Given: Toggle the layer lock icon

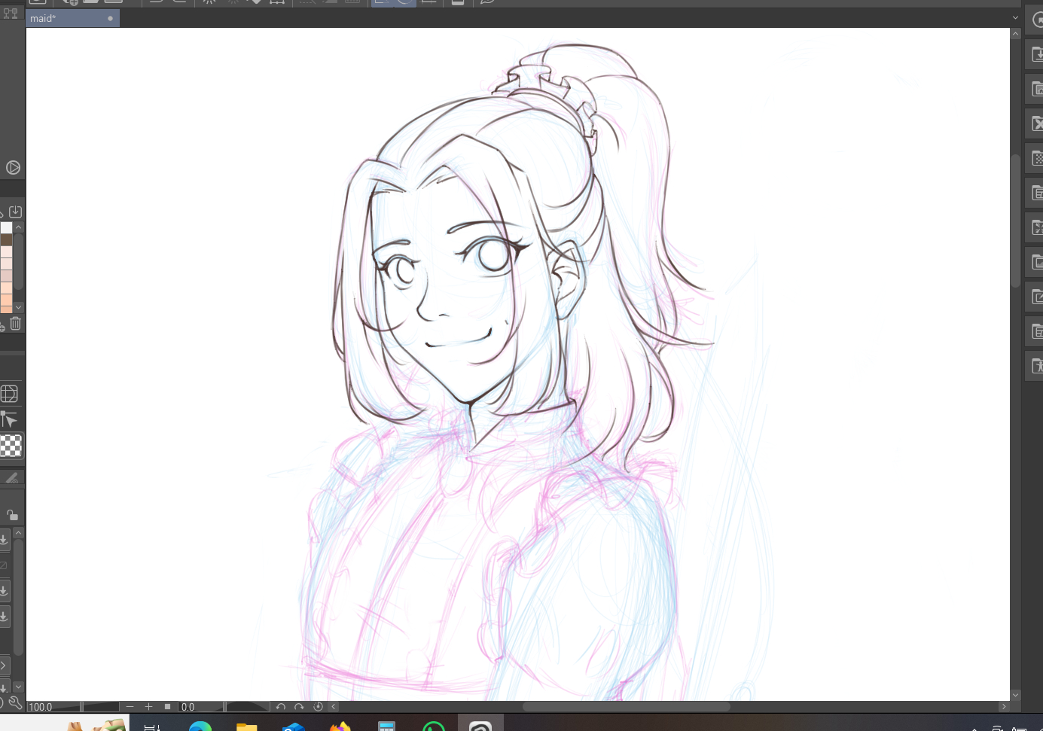Looking at the screenshot, I should tap(12, 516).
